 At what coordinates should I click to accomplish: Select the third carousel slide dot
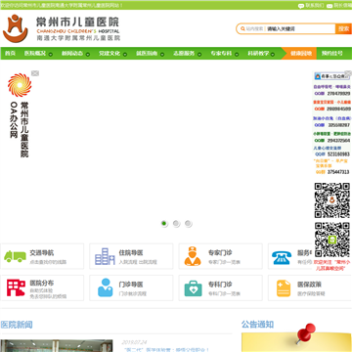tap(188, 224)
